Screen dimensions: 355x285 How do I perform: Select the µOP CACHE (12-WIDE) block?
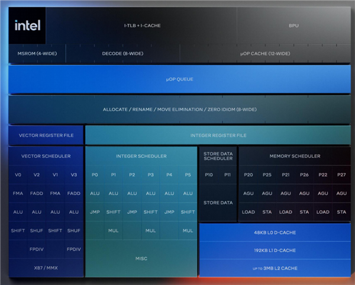point(264,53)
